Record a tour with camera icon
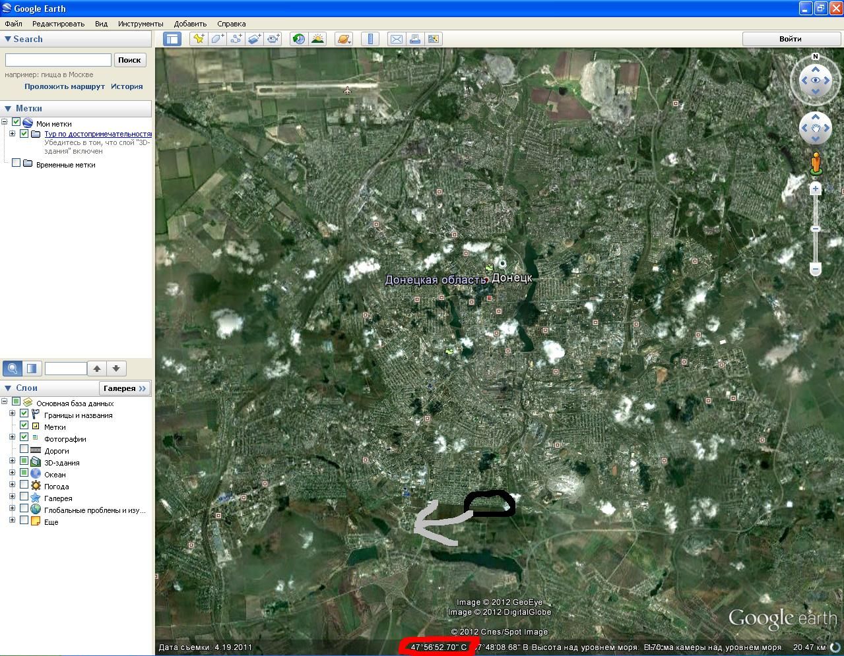 [273, 39]
